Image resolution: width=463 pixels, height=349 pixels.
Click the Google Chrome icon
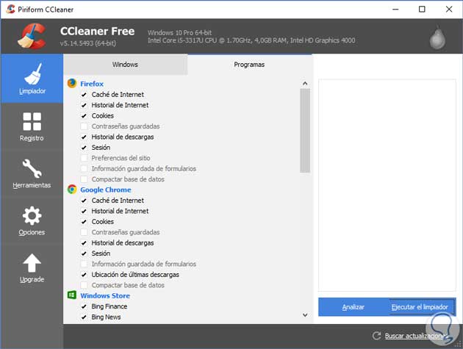72,190
